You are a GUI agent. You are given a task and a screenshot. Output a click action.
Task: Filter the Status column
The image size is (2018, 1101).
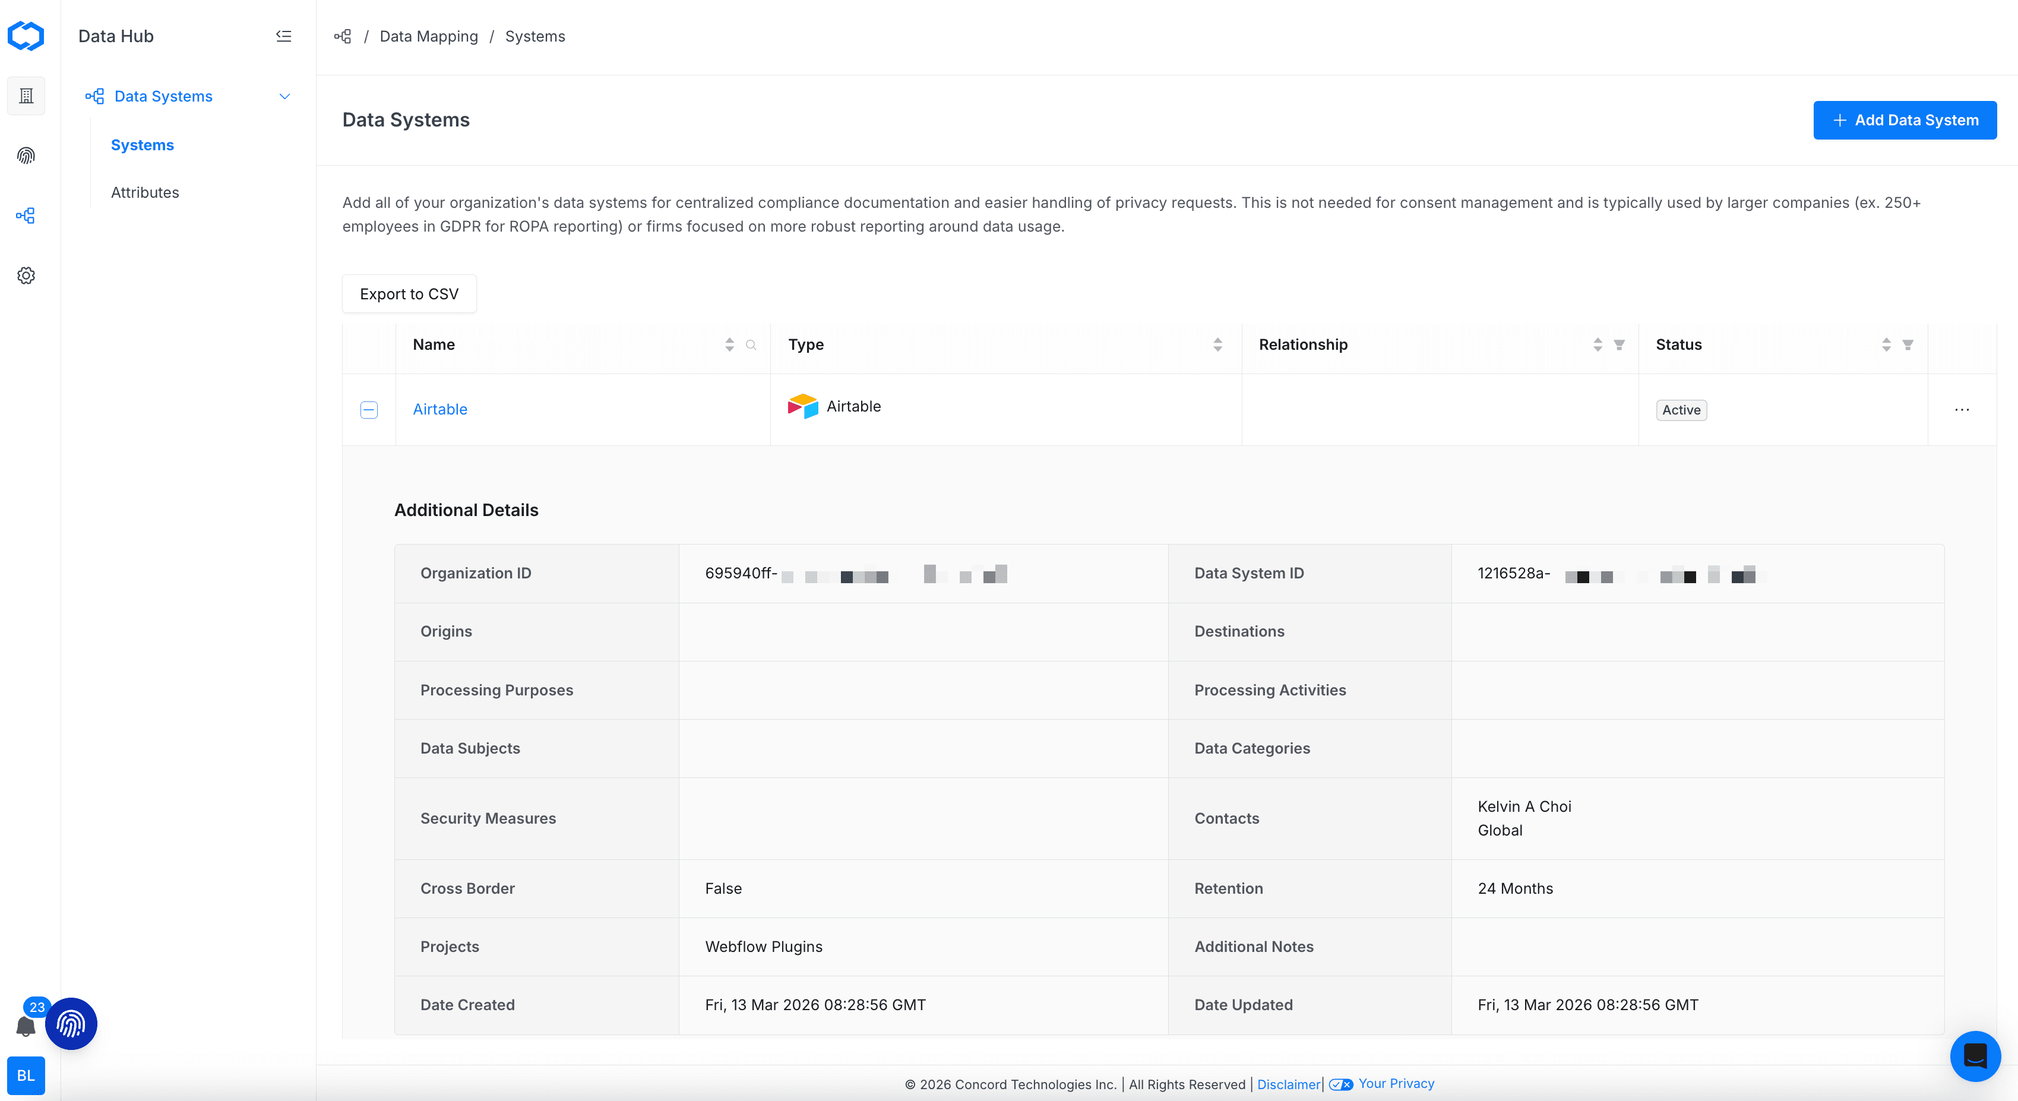tap(1908, 344)
